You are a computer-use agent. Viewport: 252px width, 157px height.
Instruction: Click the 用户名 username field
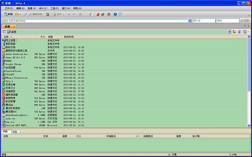[204, 21]
